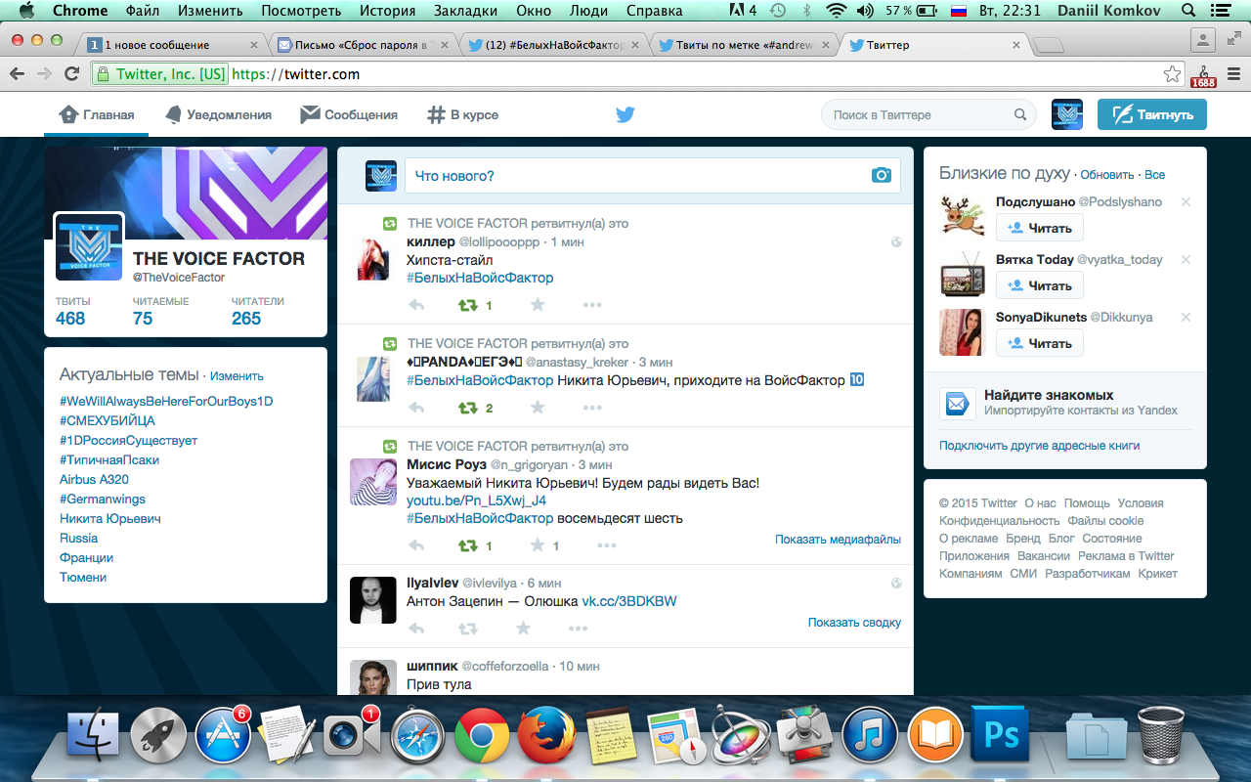Screen dimensions: 1251x782
Task: Click the Твитнуть compose button
Action: pyautogui.click(x=1152, y=114)
